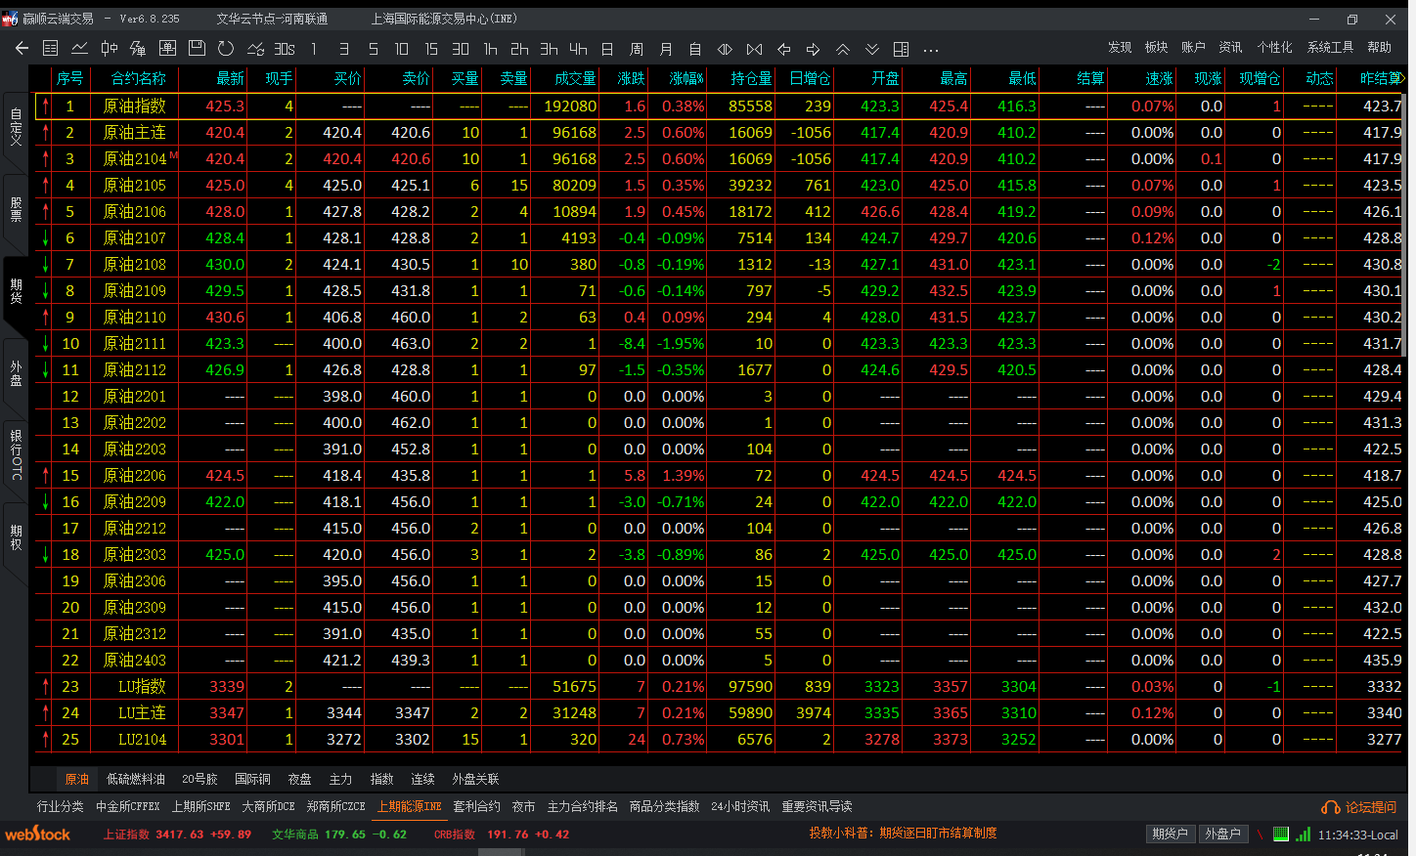The width and height of the screenshot is (1416, 856).
Task: Open the 论坛提问 forum link
Action: pyautogui.click(x=1371, y=807)
